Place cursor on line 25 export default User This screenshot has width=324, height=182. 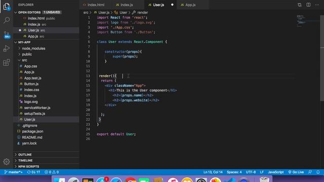pyautogui.click(x=116, y=134)
